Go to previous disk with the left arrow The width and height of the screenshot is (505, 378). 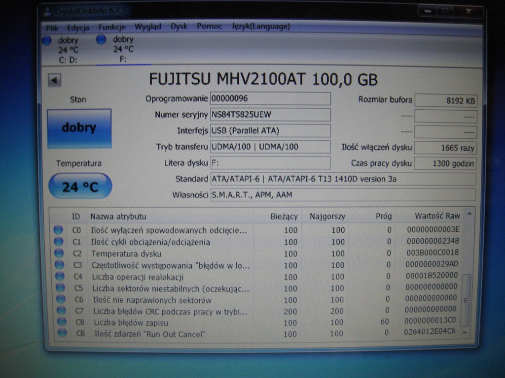click(x=54, y=80)
